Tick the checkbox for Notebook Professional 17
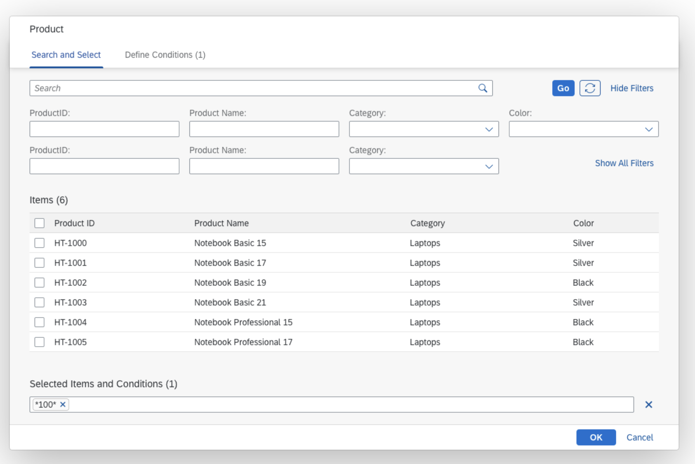The width and height of the screenshot is (695, 464). pos(39,342)
